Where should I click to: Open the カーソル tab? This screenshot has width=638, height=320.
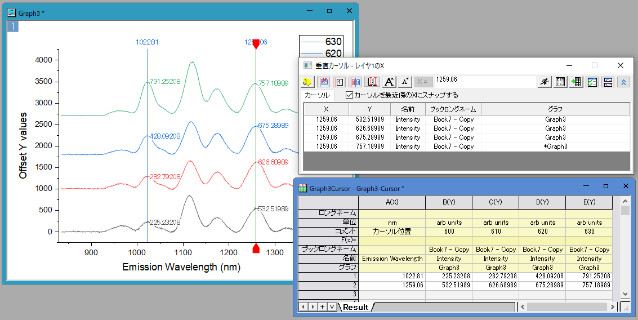point(317,95)
